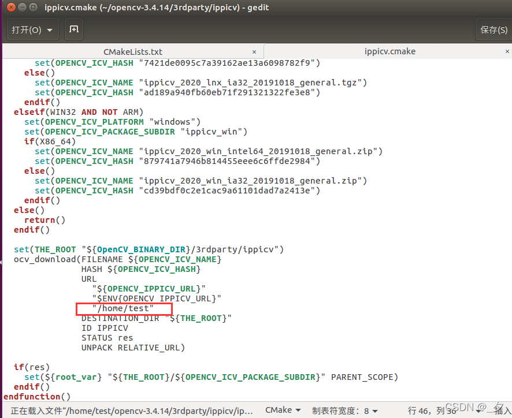Click the STATUS res line
The image size is (512, 418).
[107, 338]
